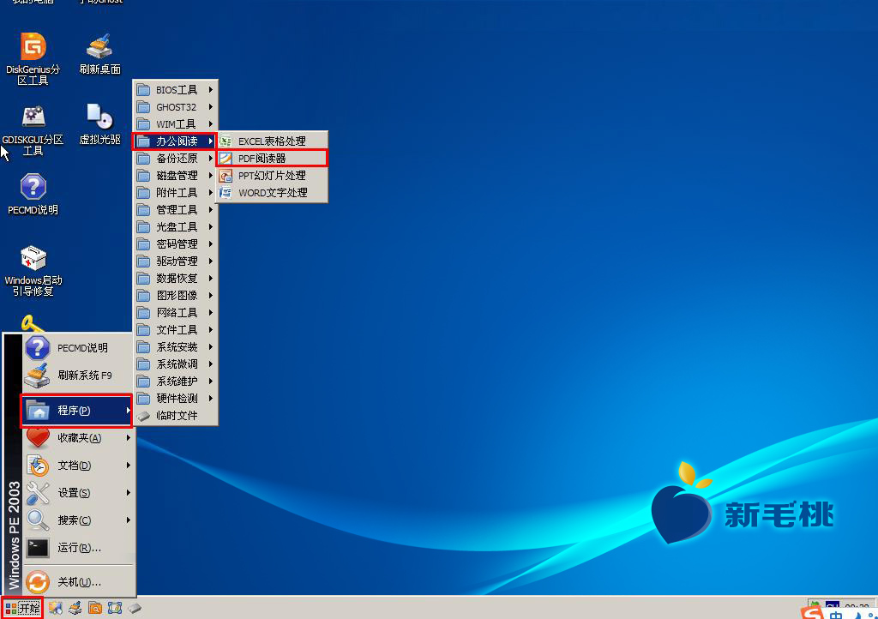The image size is (878, 619).
Task: Click the taskbar Quick Launch icon with magnifier over window
Action: point(56,608)
